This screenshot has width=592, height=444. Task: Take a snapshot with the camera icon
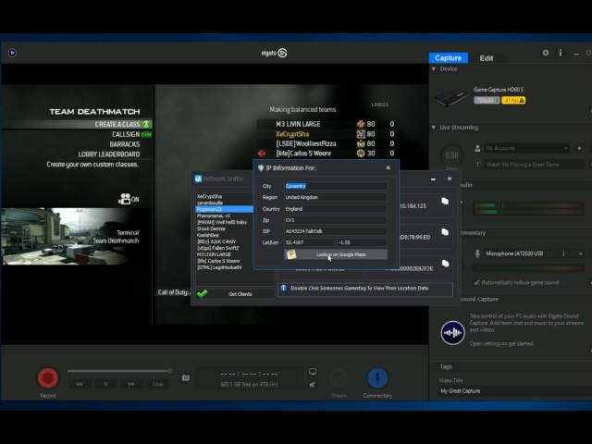186,378
